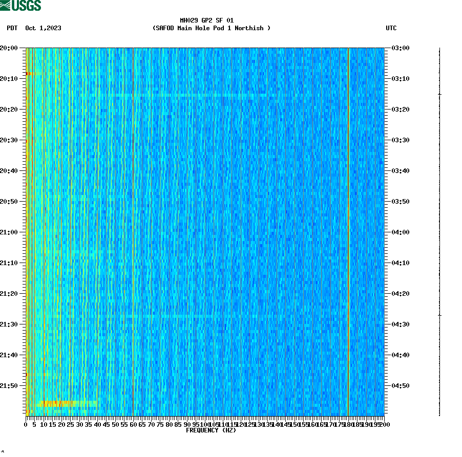The width and height of the screenshot is (462, 457).
Task: Click the USGS logo
Action: (20, 5)
